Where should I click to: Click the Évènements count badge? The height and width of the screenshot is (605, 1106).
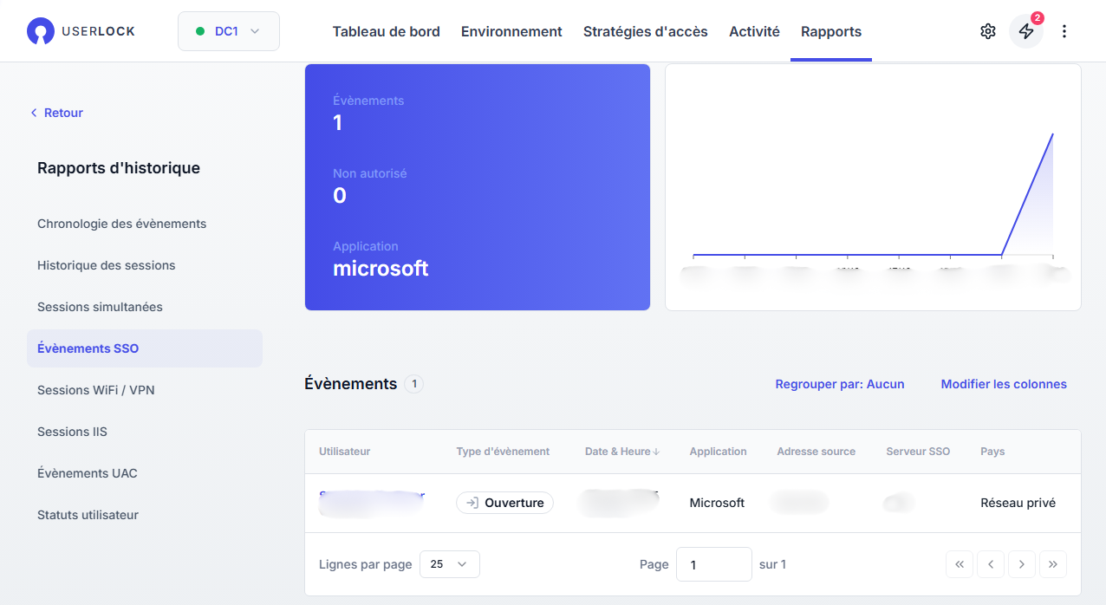(x=414, y=384)
